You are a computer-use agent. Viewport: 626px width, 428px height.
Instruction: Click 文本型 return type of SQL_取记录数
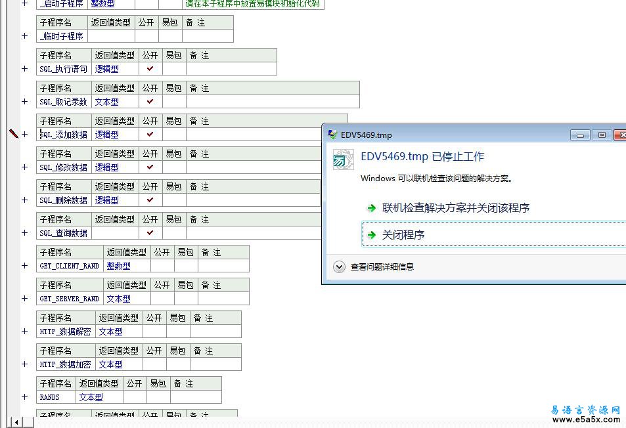coord(106,101)
